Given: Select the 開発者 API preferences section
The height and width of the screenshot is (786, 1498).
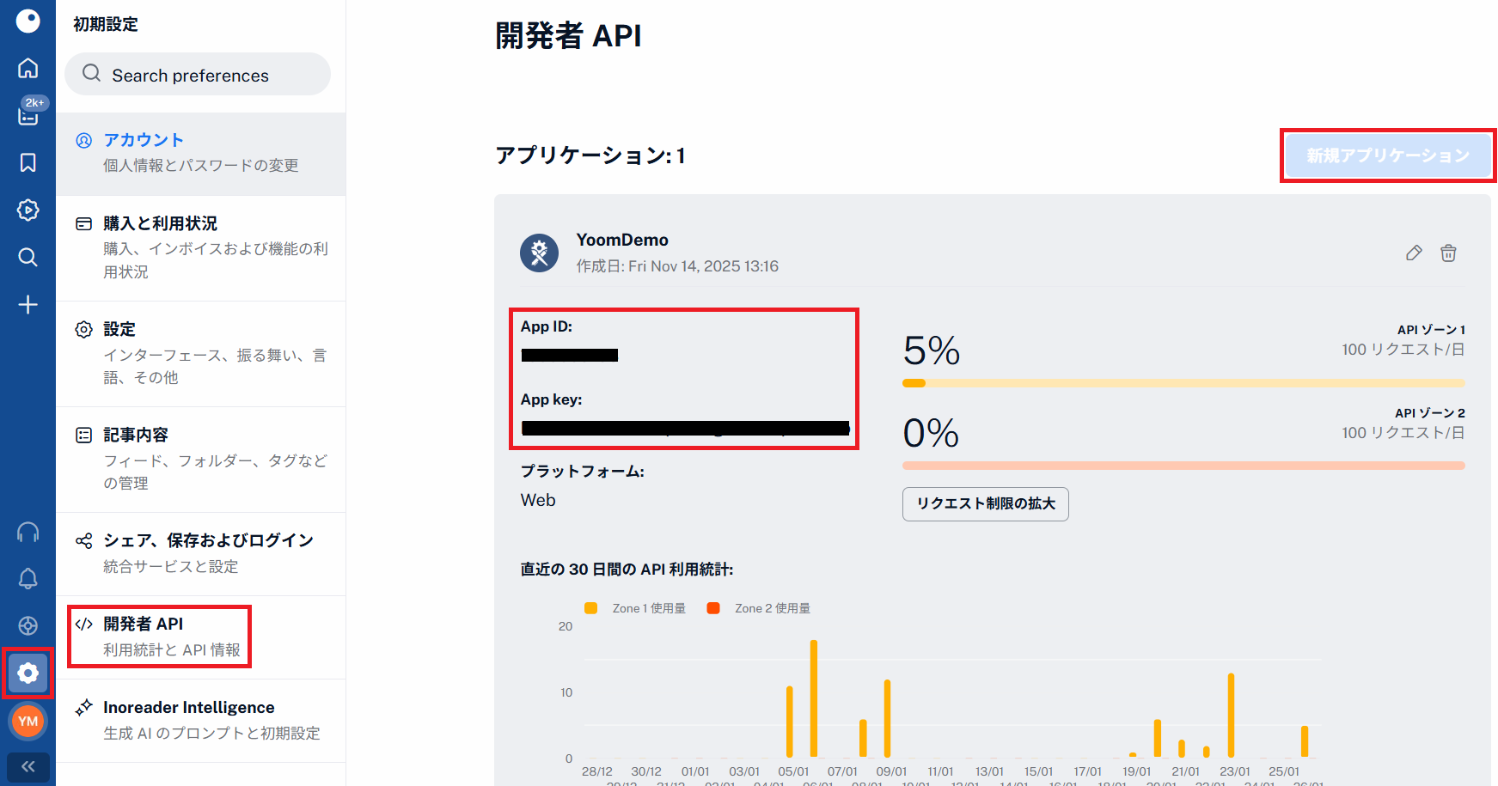Looking at the screenshot, I should coord(160,636).
